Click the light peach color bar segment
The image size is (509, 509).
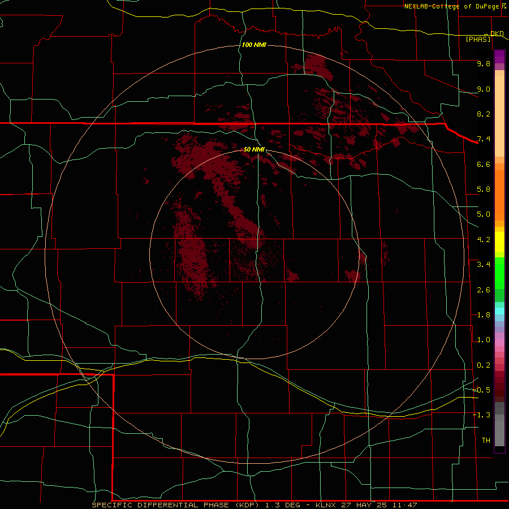(499, 116)
